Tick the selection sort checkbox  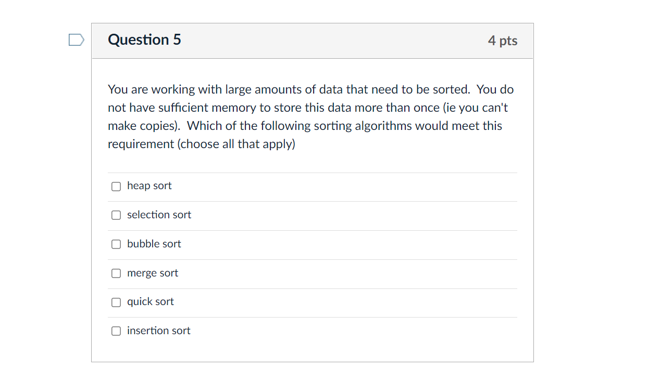116,215
